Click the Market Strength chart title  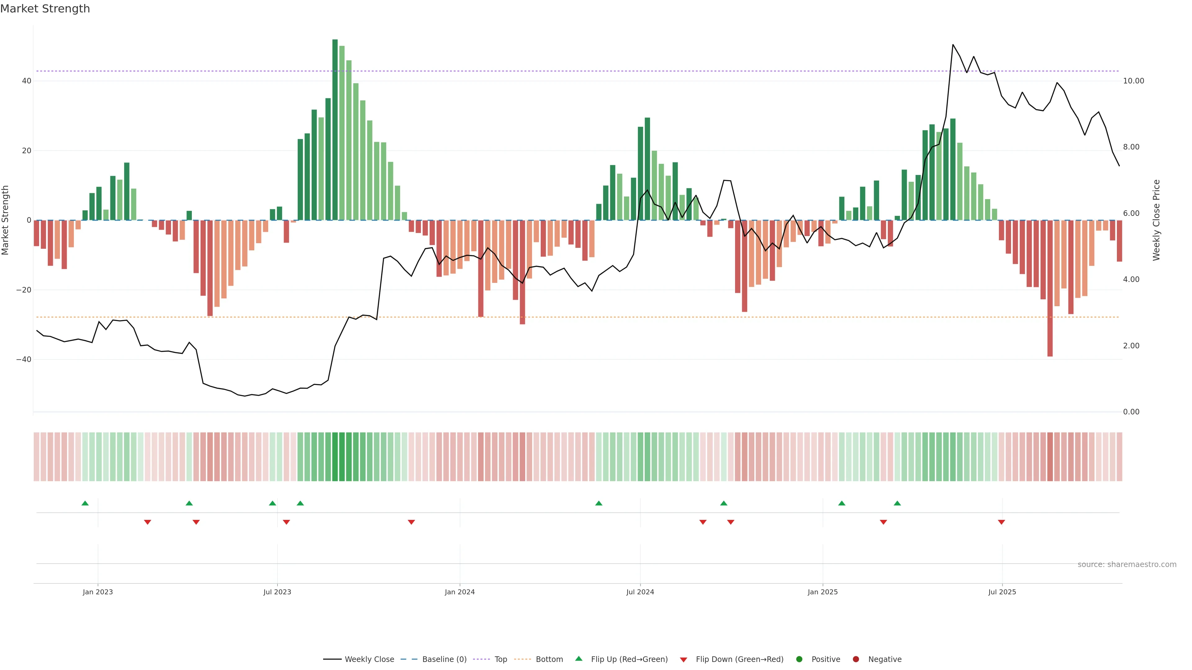pyautogui.click(x=45, y=9)
